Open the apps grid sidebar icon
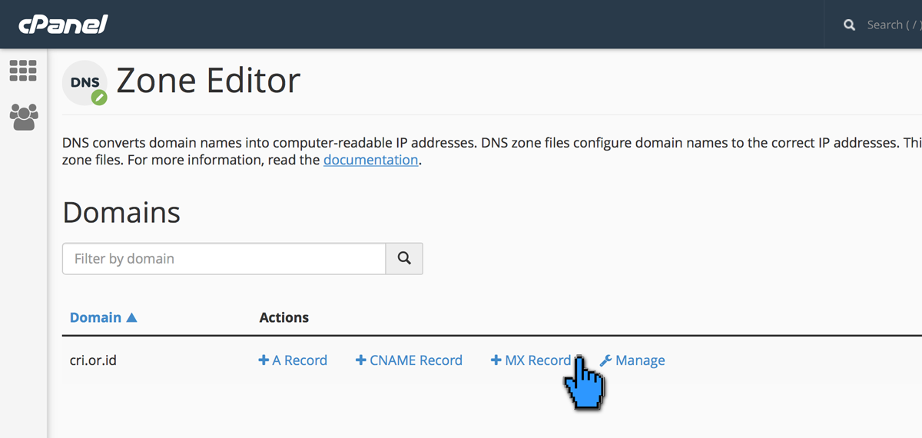The image size is (922, 438). (x=23, y=71)
